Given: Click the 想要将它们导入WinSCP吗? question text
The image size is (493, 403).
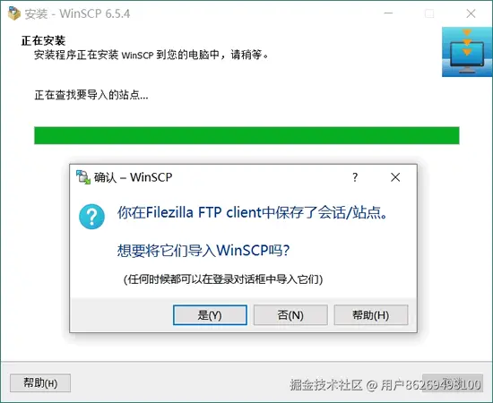Looking at the screenshot, I should [x=203, y=251].
